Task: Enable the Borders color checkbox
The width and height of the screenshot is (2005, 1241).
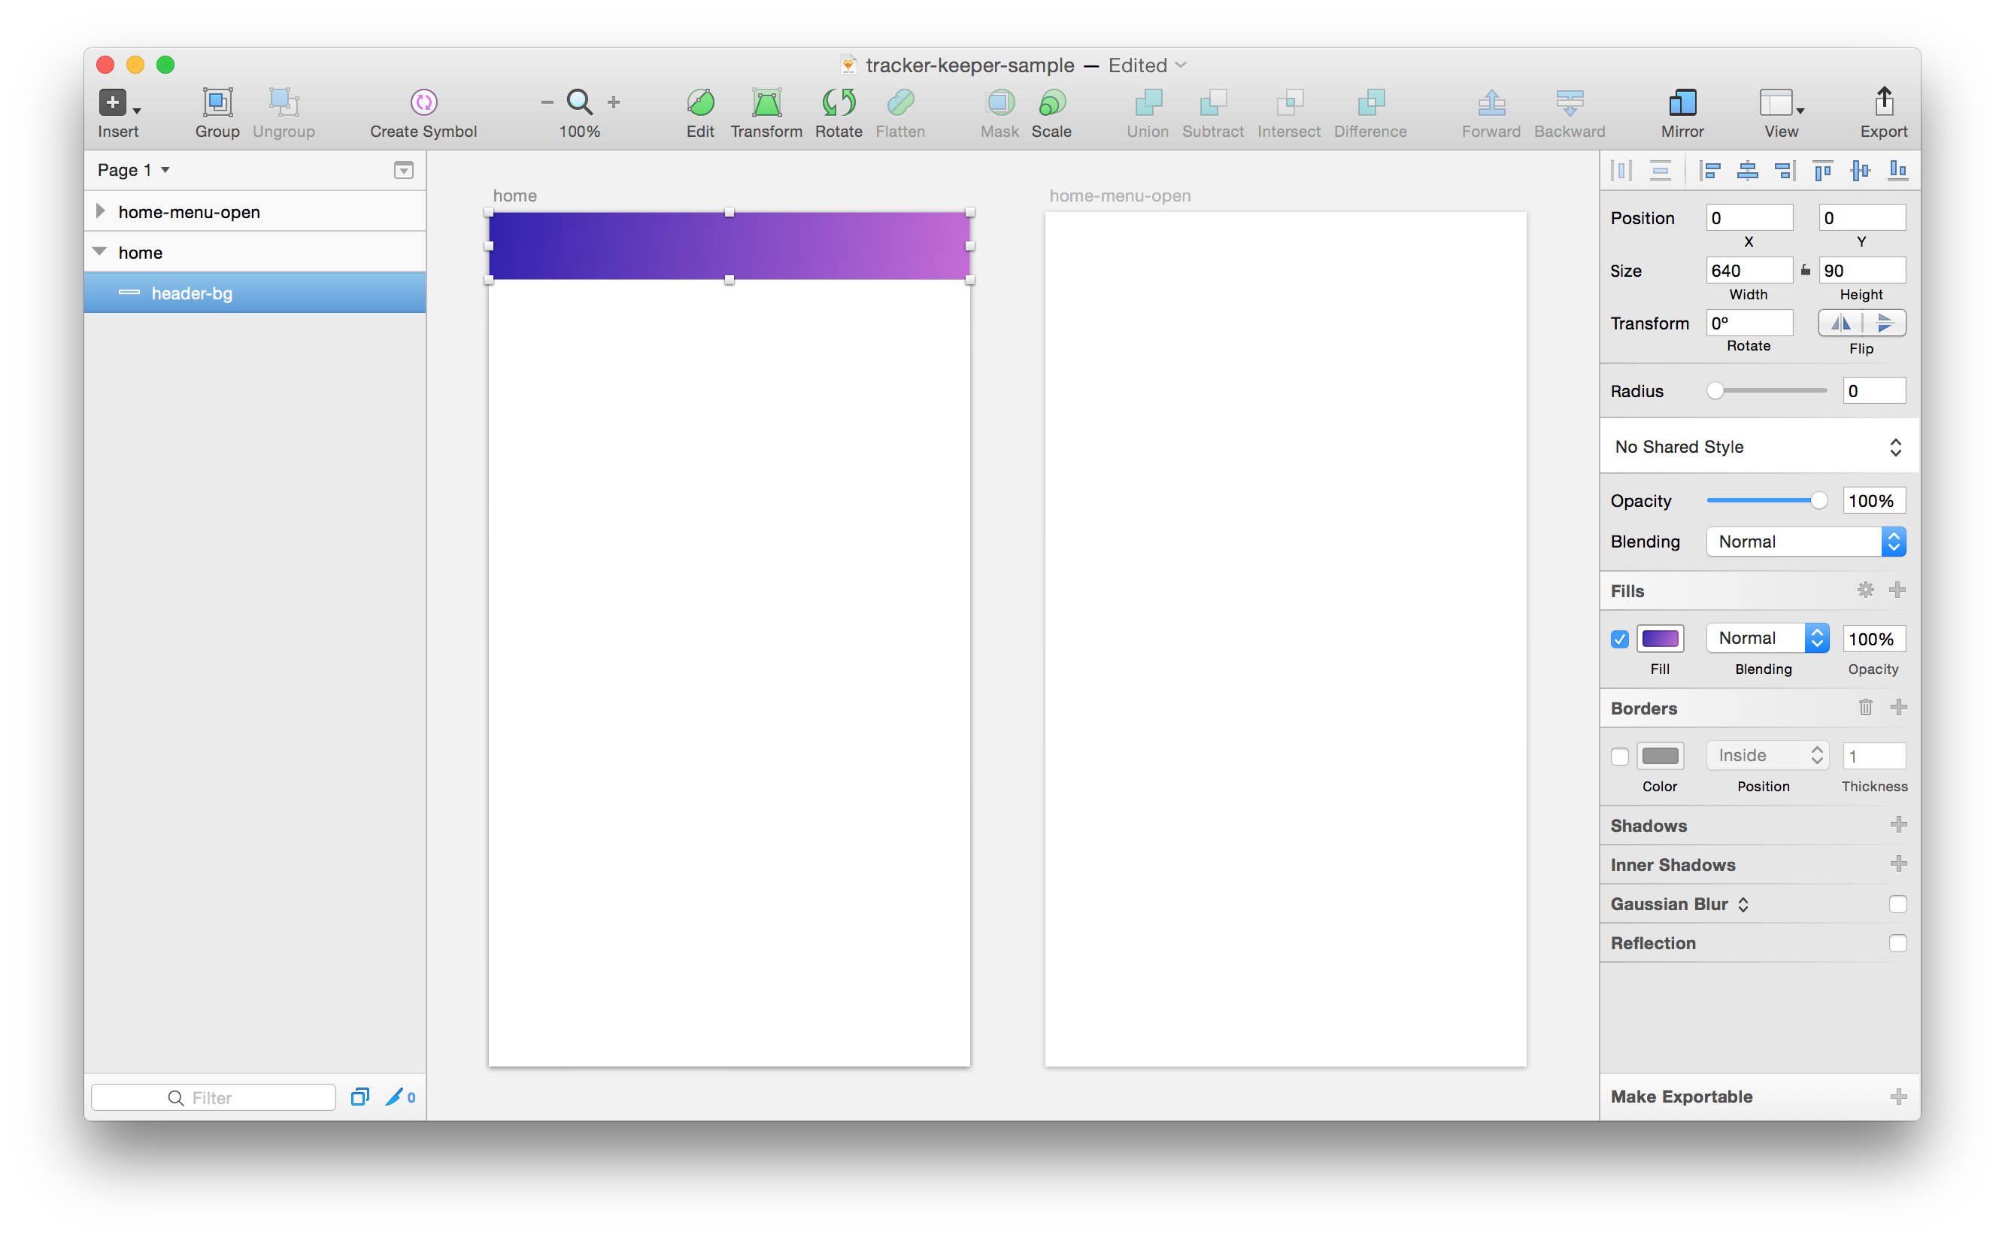Action: point(1619,756)
